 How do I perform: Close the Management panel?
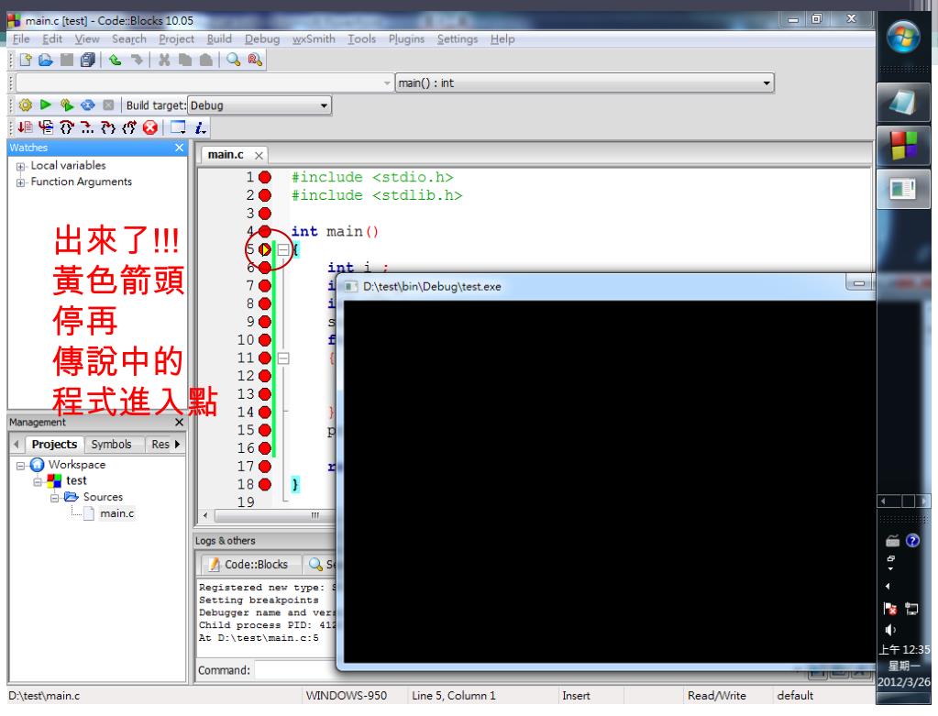pos(179,423)
